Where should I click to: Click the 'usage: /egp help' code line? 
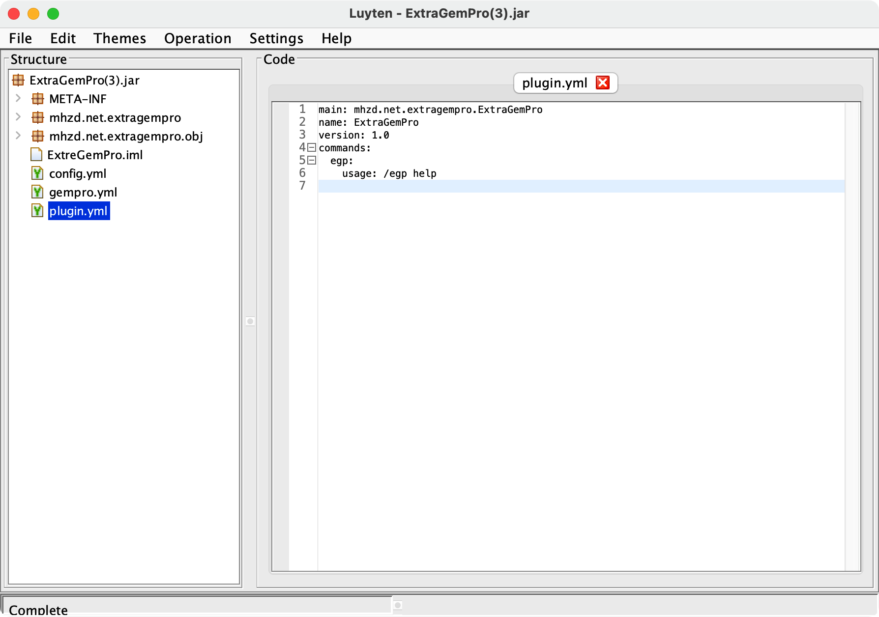389,173
